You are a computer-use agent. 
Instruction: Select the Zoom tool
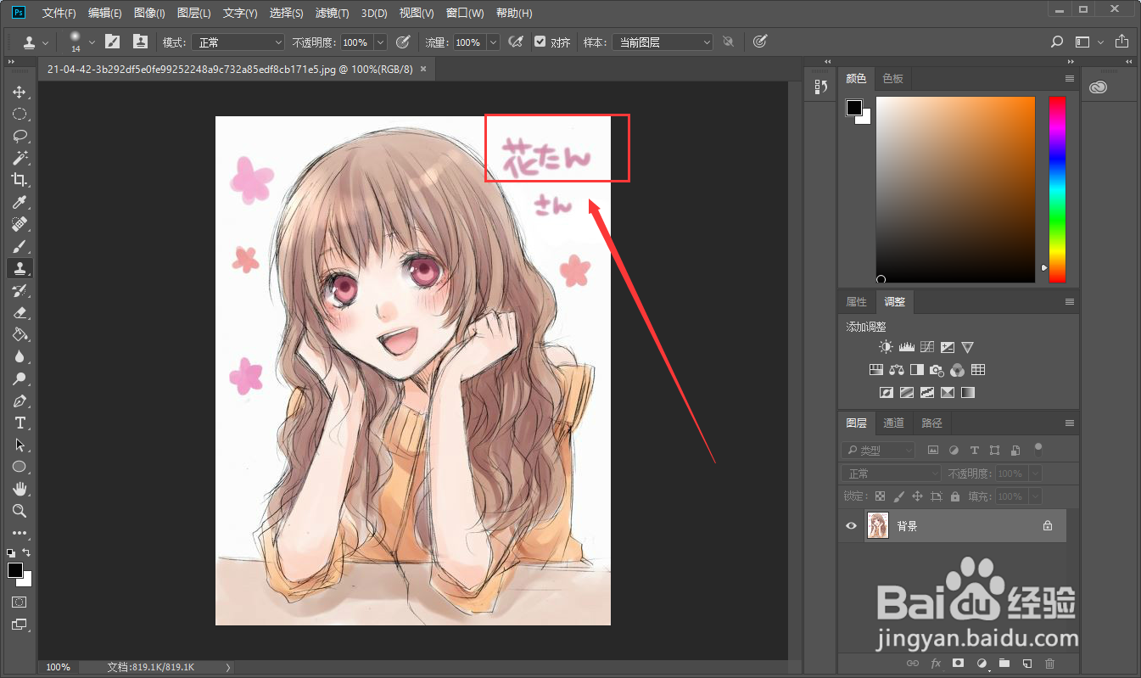pos(20,511)
